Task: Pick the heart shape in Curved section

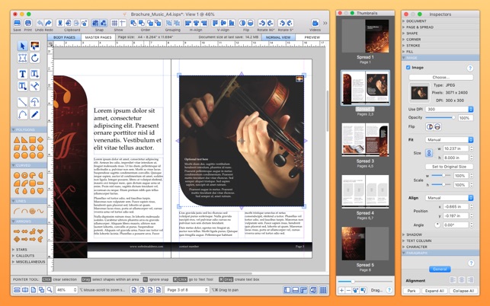Action: pyautogui.click(x=40, y=190)
